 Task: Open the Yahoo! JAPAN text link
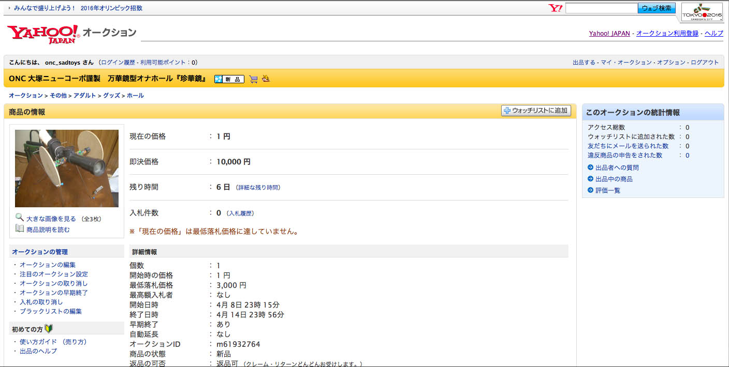click(609, 33)
